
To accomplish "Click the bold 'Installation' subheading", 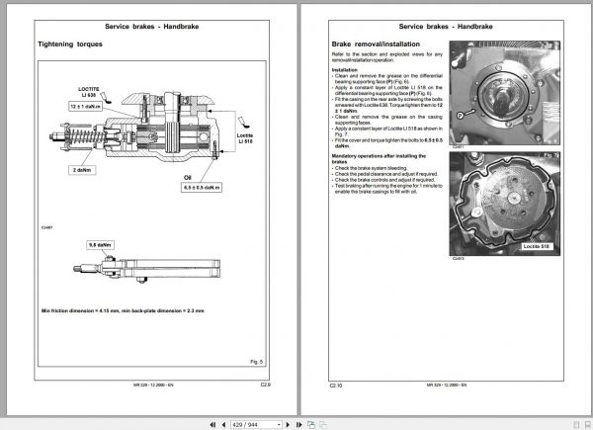I will point(345,70).
